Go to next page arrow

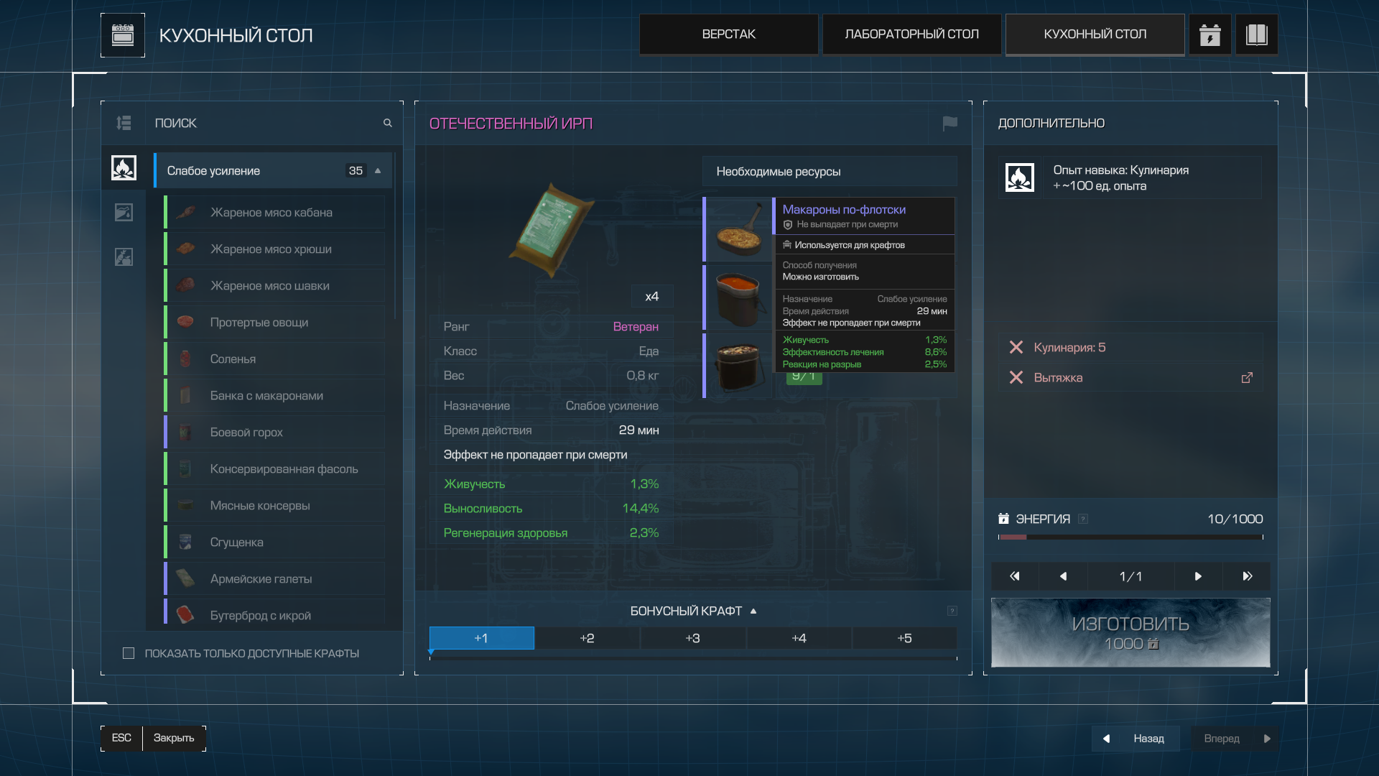[x=1198, y=576]
